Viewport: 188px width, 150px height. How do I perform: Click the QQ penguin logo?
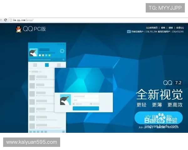click(18, 29)
